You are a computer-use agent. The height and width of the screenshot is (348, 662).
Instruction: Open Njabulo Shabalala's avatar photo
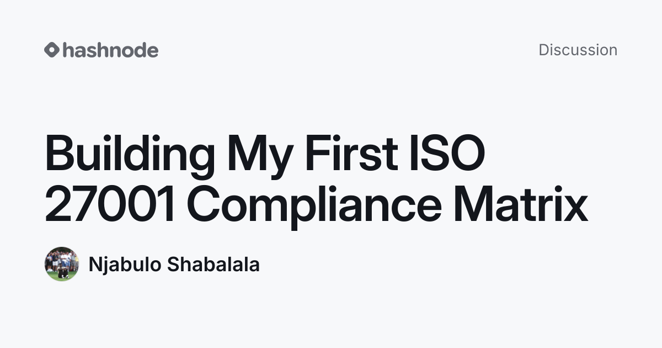pyautogui.click(x=62, y=264)
